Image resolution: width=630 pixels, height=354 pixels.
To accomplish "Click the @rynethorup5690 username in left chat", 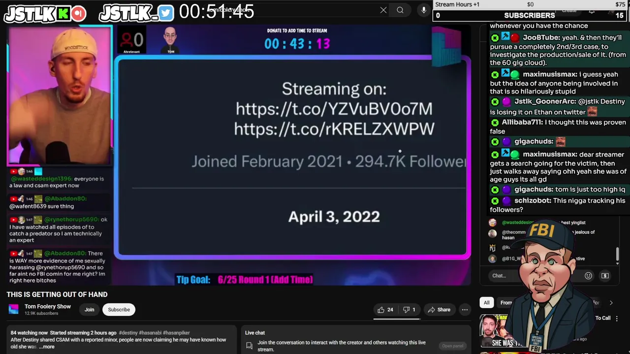I will point(71,219).
